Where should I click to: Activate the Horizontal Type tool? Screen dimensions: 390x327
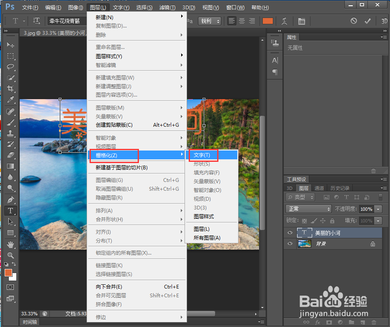click(x=10, y=211)
